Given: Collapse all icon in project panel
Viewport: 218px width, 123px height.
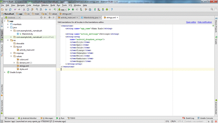Looking at the screenshot, I should tap(45, 18).
